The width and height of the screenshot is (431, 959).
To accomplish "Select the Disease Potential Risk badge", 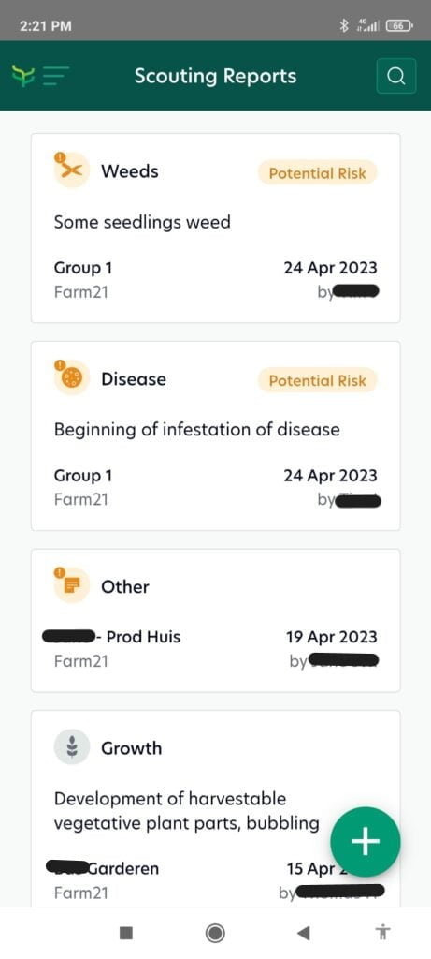I will click(x=318, y=380).
